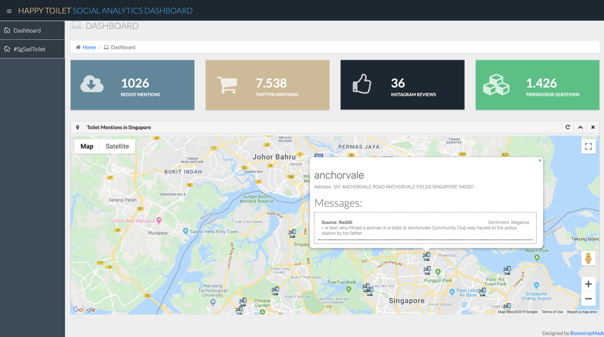The image size is (604, 337).
Task: Click the Street View pegman icon
Action: click(x=588, y=258)
